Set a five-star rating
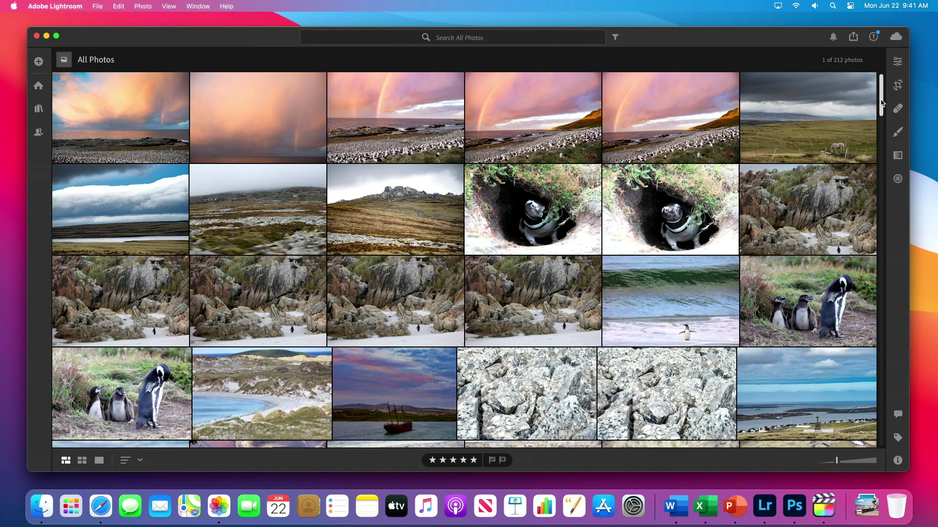938x527 pixels. click(473, 460)
